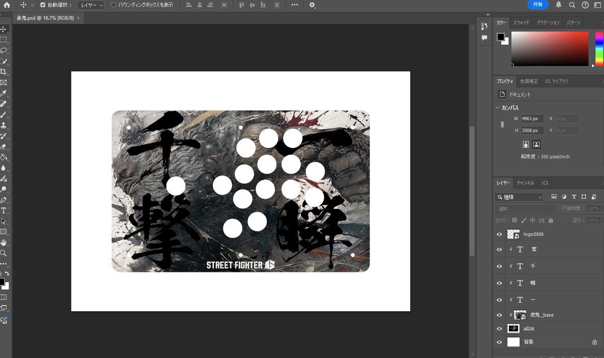Toggle the 自動選択 checkbox

[42, 5]
